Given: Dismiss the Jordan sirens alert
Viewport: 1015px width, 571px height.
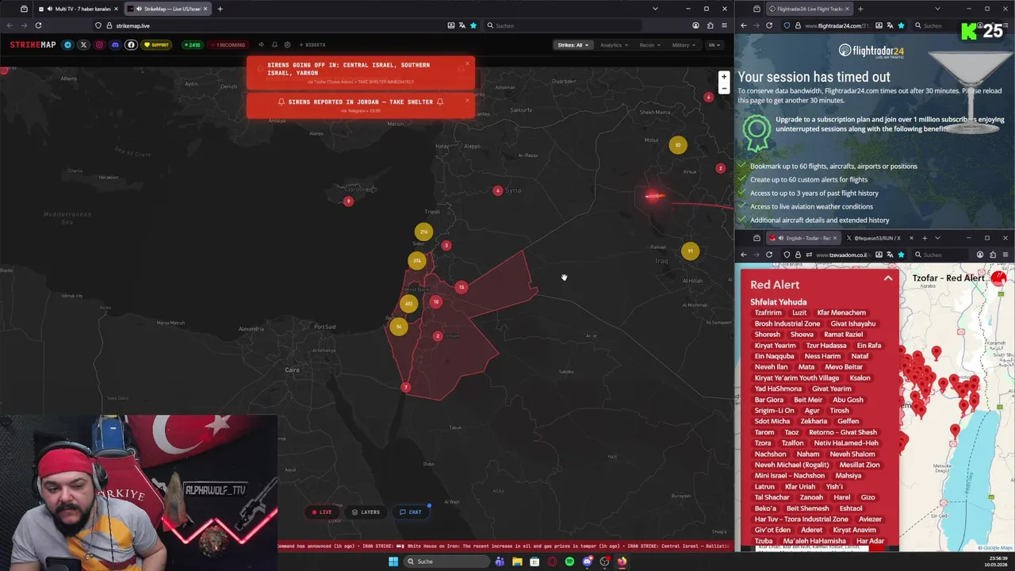Looking at the screenshot, I should pyautogui.click(x=467, y=100).
